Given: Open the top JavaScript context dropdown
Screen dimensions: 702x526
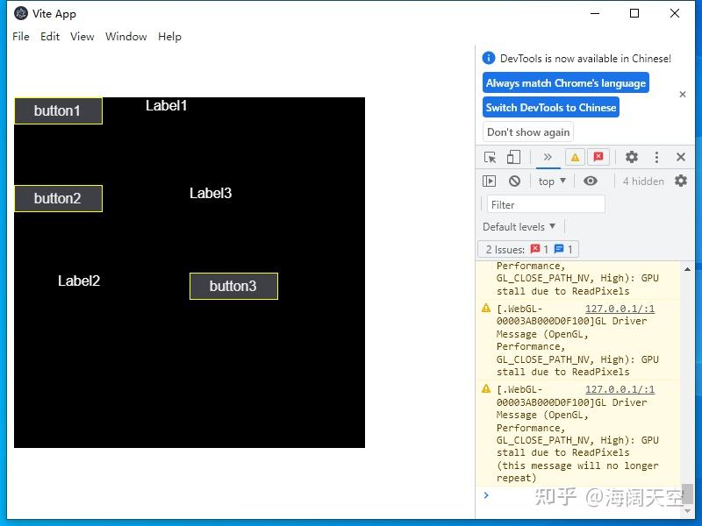Looking at the screenshot, I should click(x=552, y=181).
